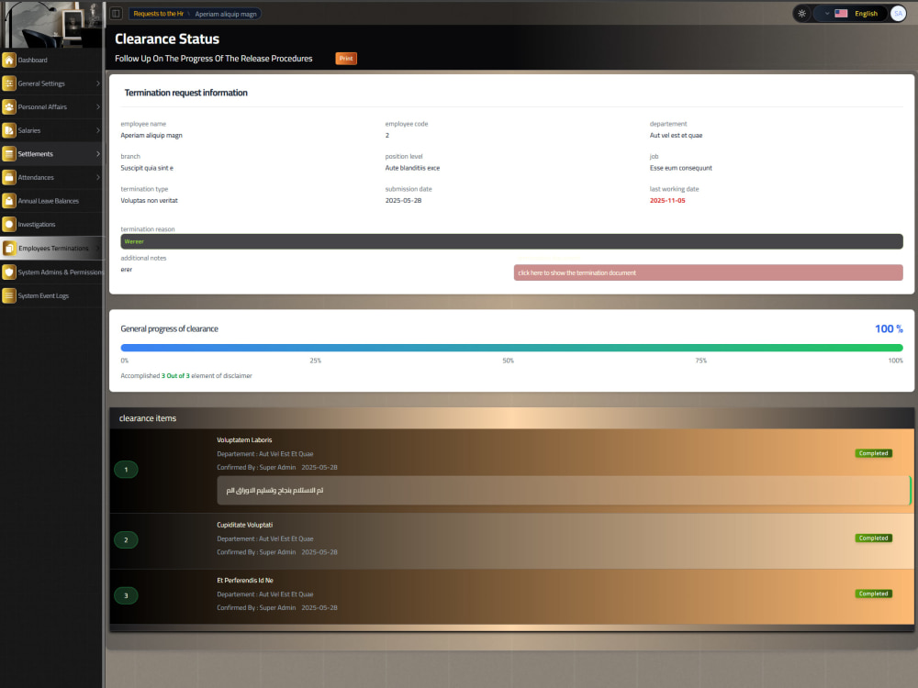Click the Completed badge for Et Perferendis

pyautogui.click(x=873, y=594)
